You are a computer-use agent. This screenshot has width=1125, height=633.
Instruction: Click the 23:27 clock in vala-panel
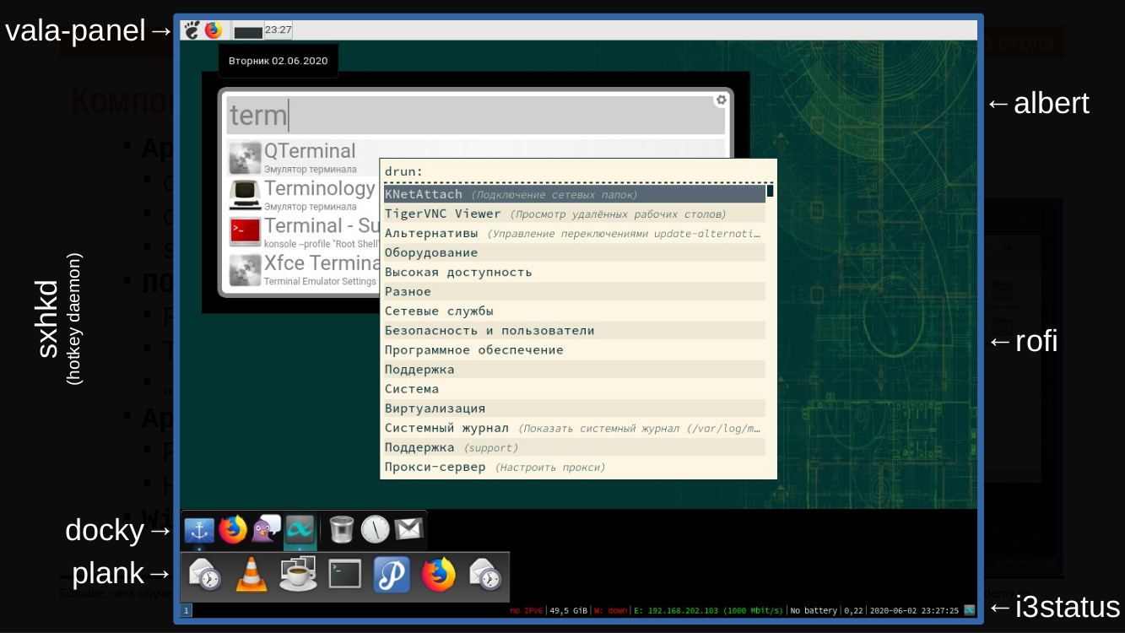click(277, 29)
